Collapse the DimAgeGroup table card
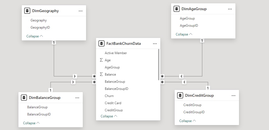 [184, 34]
